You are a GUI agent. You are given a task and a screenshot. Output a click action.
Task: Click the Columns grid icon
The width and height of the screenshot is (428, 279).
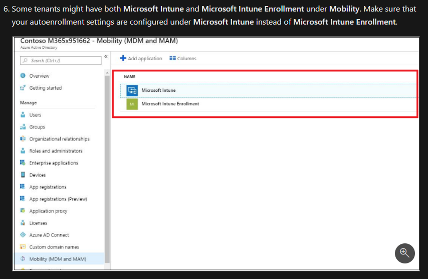172,58
